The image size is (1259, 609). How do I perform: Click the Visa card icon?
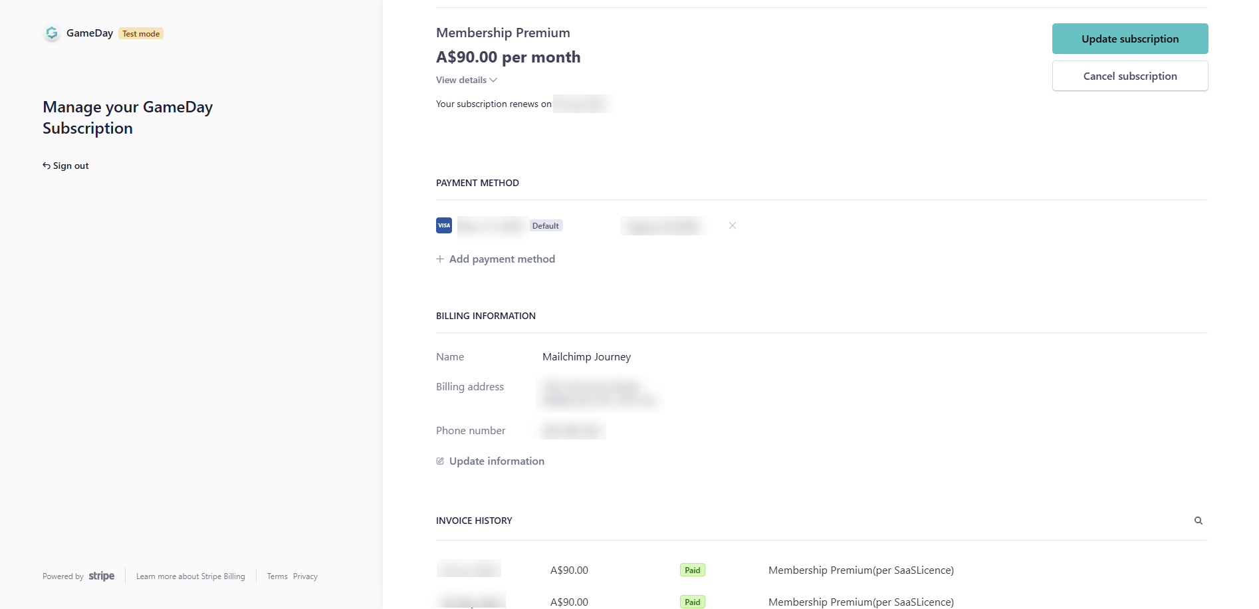pyautogui.click(x=444, y=225)
